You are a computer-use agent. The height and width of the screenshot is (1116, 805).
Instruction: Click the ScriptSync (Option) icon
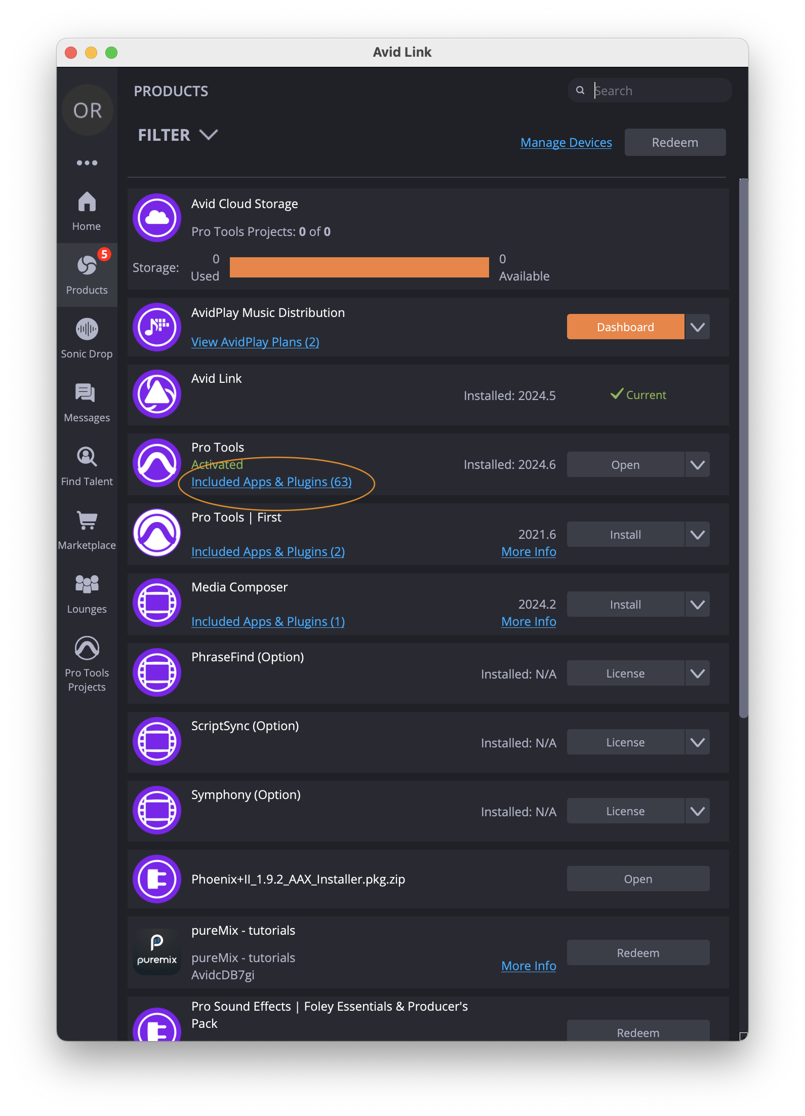coord(157,741)
